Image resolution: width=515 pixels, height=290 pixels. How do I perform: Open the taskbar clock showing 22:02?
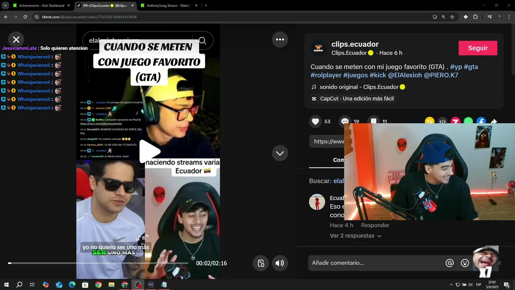point(492,285)
